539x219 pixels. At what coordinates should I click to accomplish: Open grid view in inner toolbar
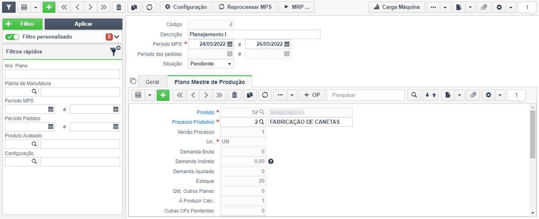(138, 95)
